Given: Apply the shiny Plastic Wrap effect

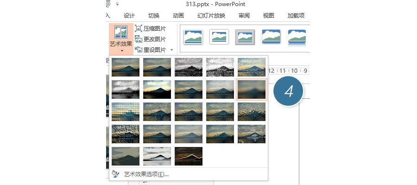Looking at the screenshot, I should (x=252, y=134).
